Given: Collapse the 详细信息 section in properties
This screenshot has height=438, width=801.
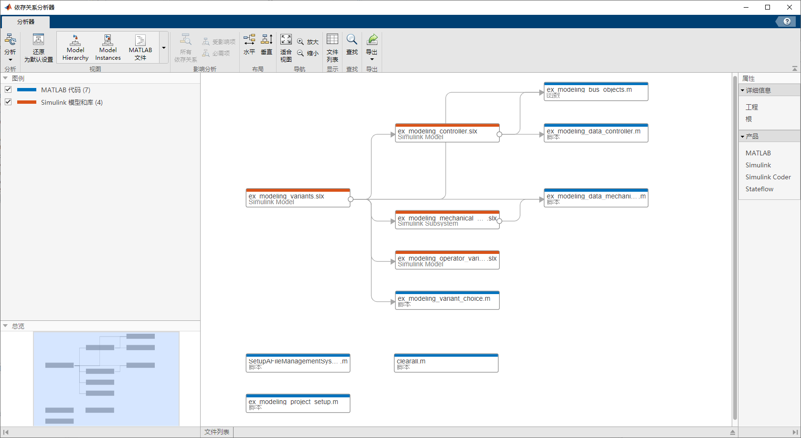Looking at the screenshot, I should [x=742, y=90].
